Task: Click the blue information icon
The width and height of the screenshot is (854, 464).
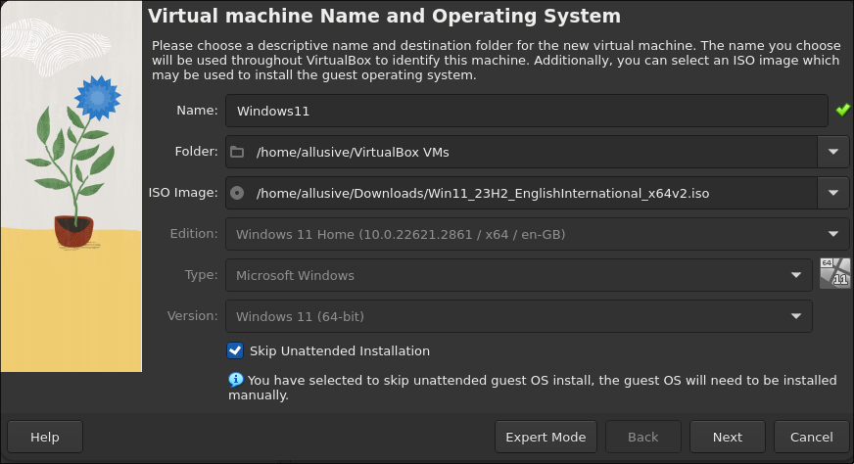Action: (x=235, y=380)
